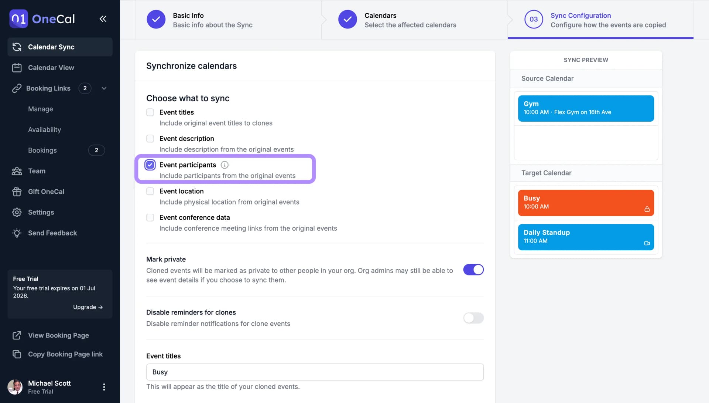Click the Upgrade button in sidebar
Image resolution: width=709 pixels, height=403 pixels.
click(x=88, y=307)
